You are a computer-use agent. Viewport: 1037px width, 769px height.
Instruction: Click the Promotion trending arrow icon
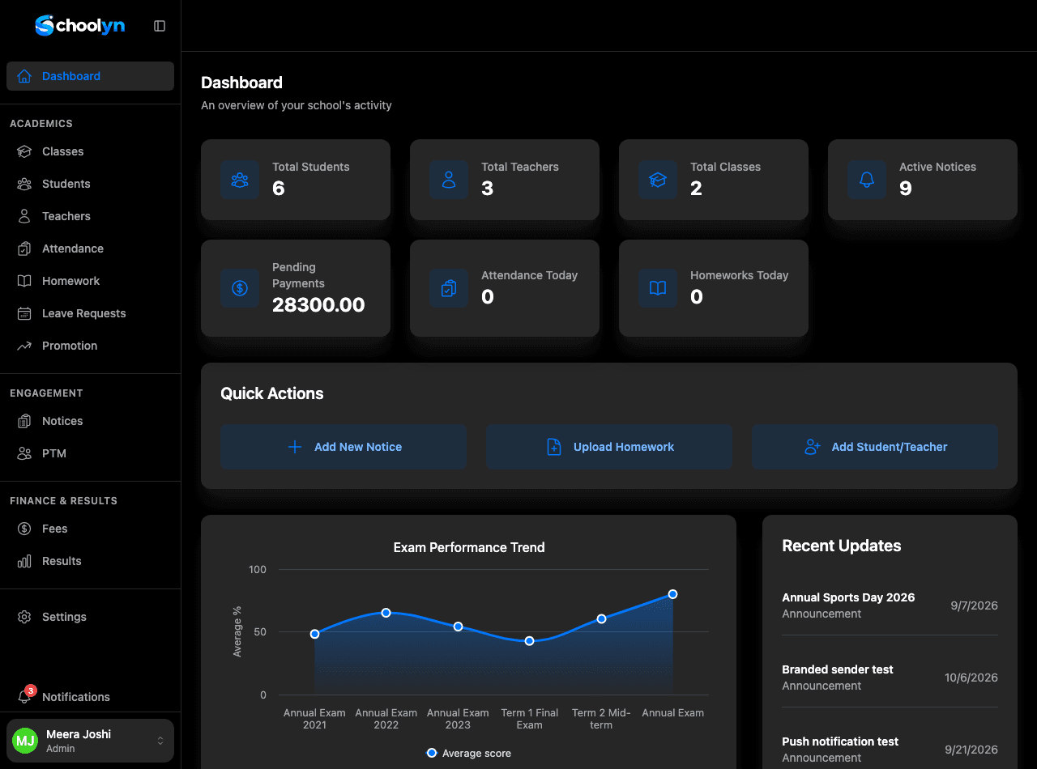[x=24, y=346]
